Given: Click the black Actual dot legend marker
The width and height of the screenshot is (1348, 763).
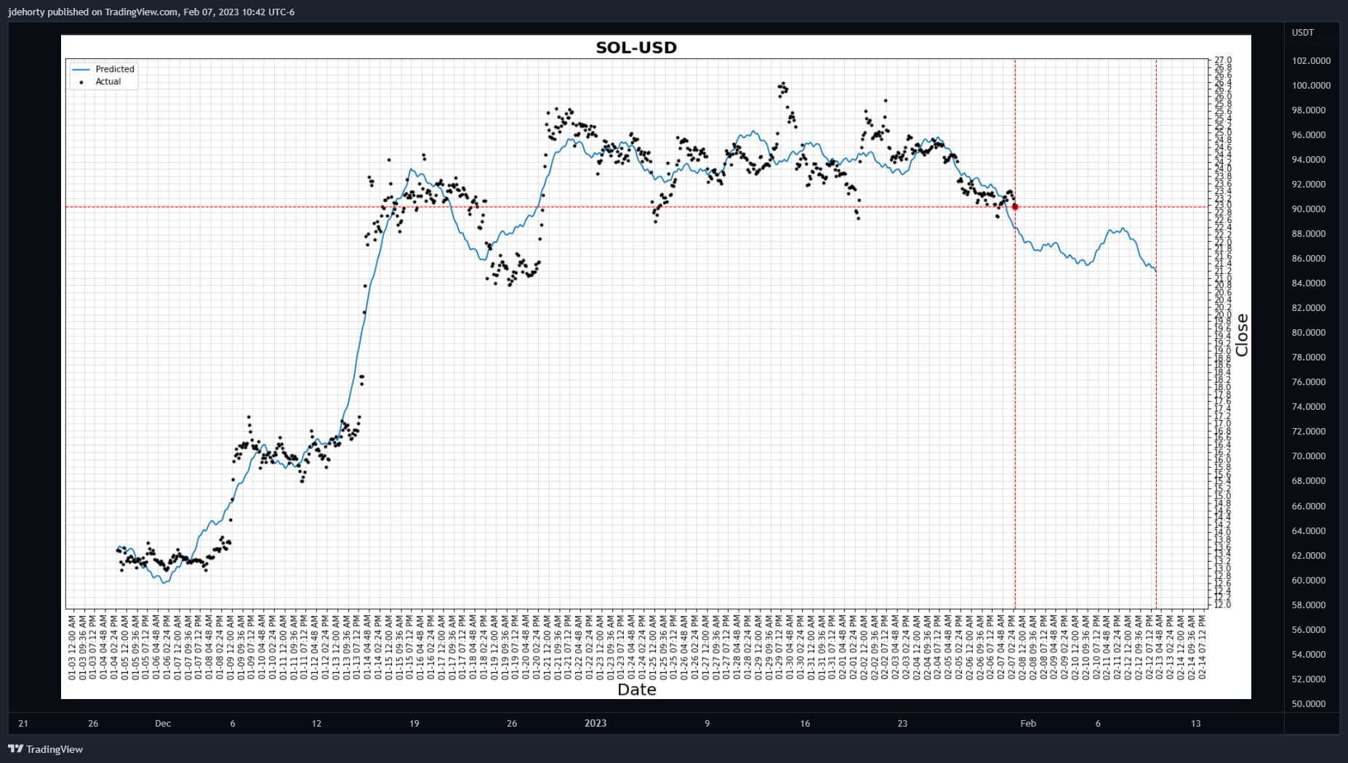Looking at the screenshot, I should pyautogui.click(x=81, y=82).
